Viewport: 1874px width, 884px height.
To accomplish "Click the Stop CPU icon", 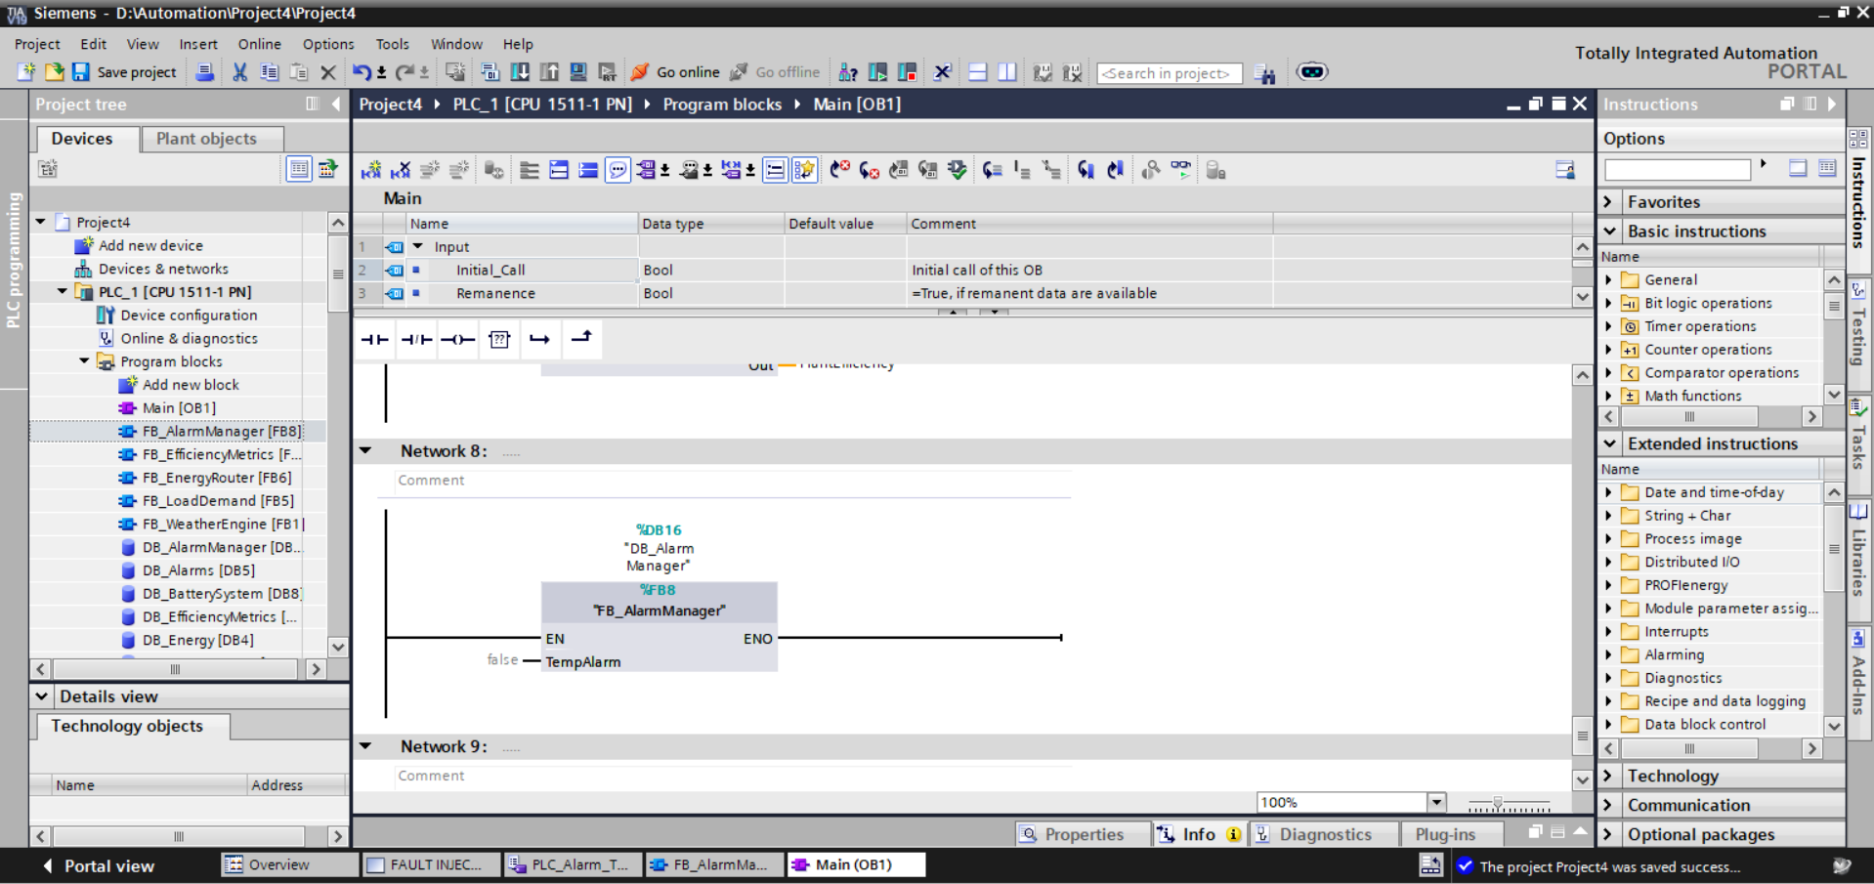I will click(x=908, y=72).
